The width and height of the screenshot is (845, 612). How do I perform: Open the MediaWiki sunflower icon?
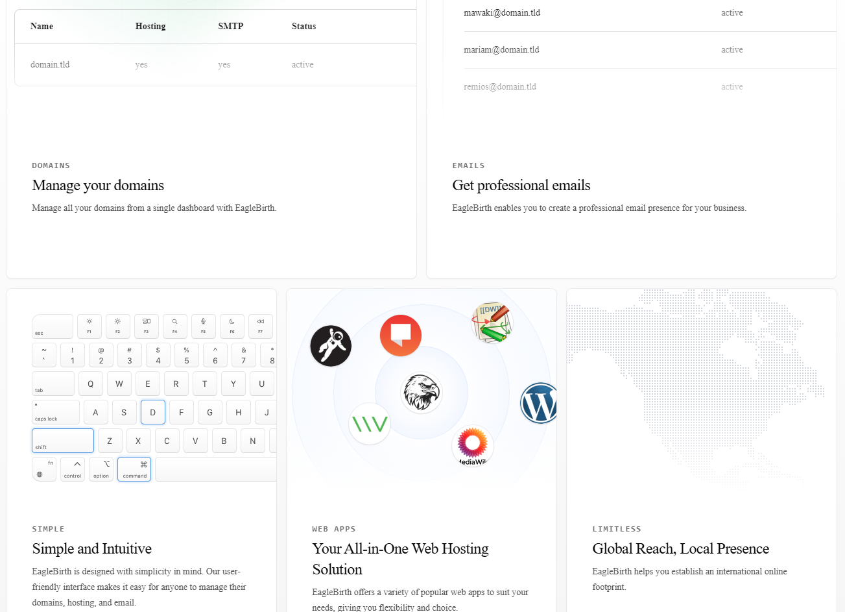[473, 446]
